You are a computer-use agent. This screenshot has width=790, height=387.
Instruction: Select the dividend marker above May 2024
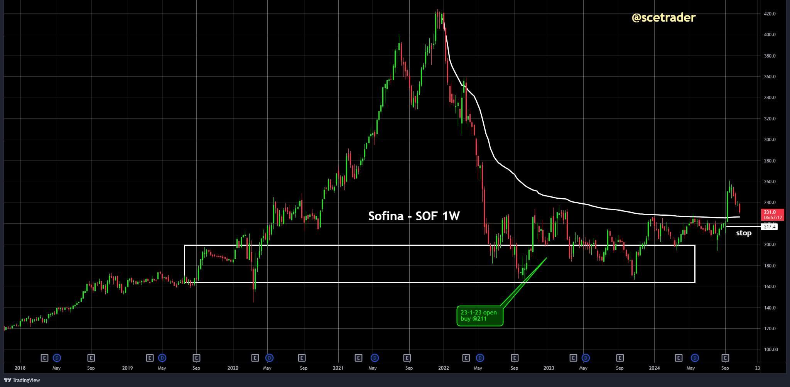(x=695, y=358)
